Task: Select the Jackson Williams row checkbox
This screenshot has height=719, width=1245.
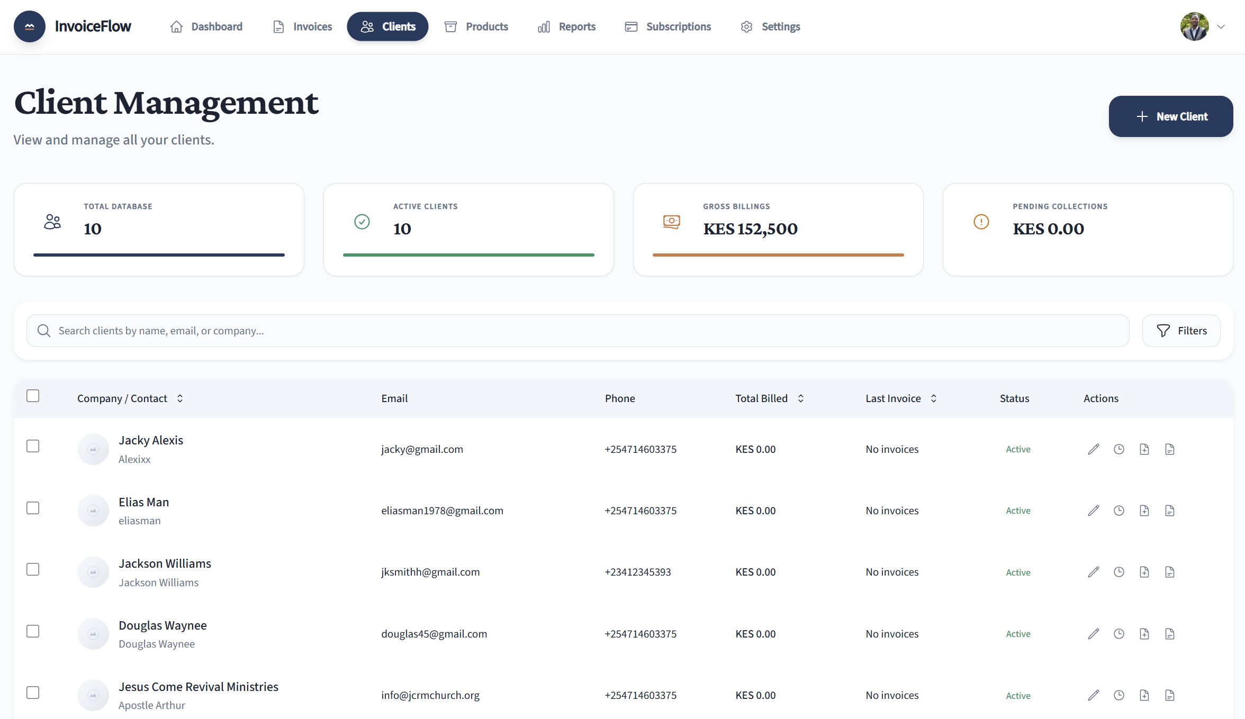Action: (33, 569)
